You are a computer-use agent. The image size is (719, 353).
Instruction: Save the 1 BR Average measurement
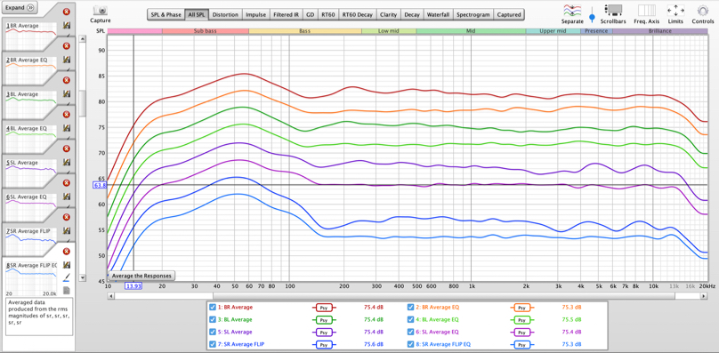pyautogui.click(x=67, y=26)
